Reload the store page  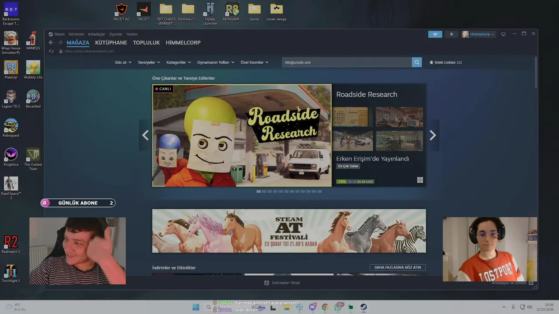point(51,51)
